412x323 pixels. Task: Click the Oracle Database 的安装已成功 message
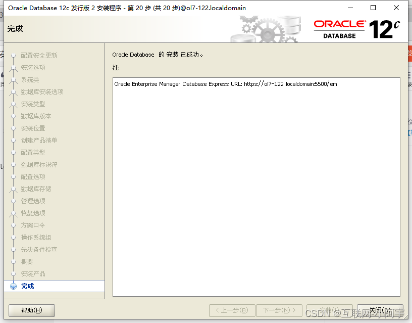click(158, 55)
